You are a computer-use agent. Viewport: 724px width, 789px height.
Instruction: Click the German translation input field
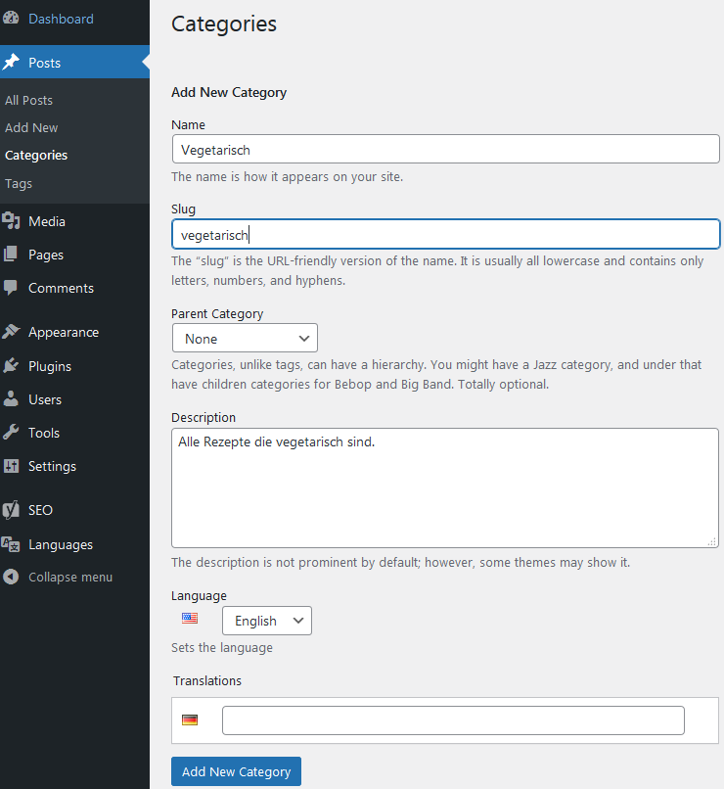(454, 720)
